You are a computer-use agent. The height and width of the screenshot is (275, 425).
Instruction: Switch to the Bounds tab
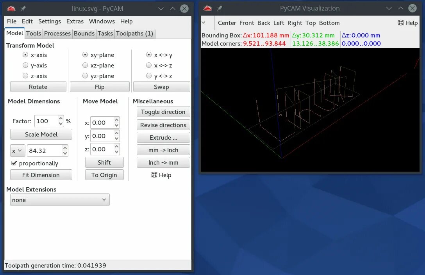pos(84,34)
